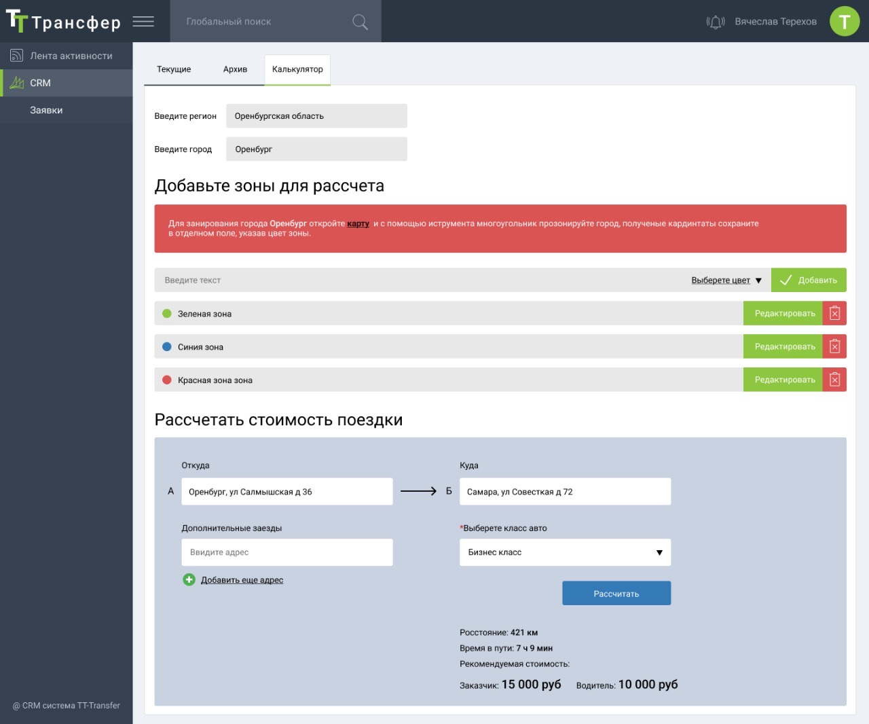Screen dimensions: 869x724
Task: Click the green user avatar T
Action: 845,21
